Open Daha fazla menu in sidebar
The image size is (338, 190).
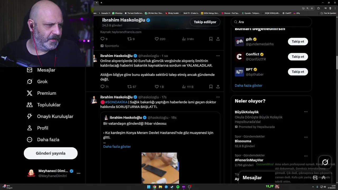tap(43, 140)
